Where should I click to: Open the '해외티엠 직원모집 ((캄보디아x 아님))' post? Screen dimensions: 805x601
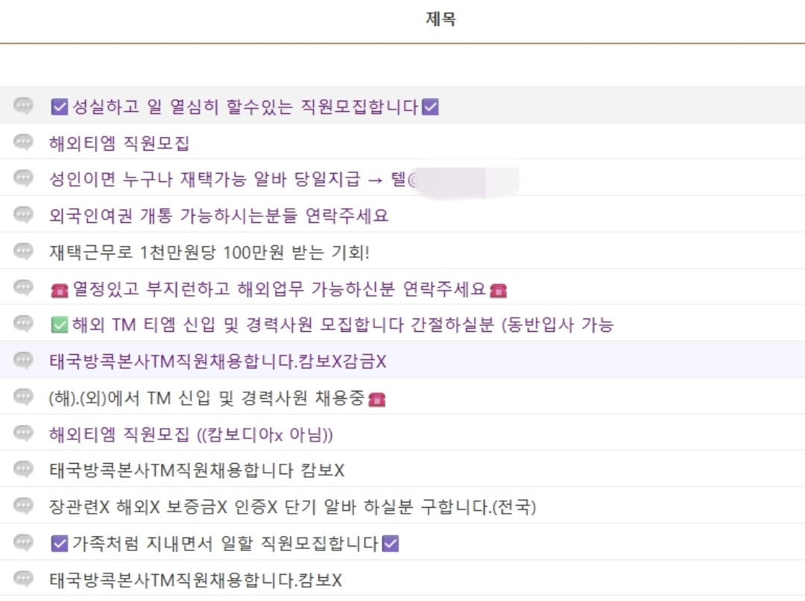point(191,435)
